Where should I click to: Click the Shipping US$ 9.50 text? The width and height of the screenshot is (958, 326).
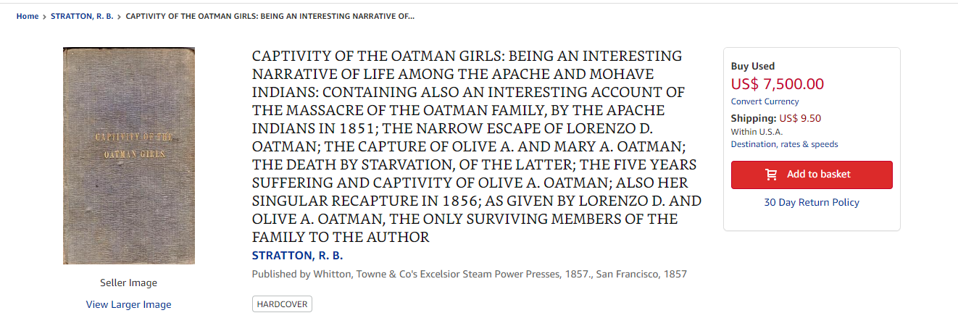776,118
